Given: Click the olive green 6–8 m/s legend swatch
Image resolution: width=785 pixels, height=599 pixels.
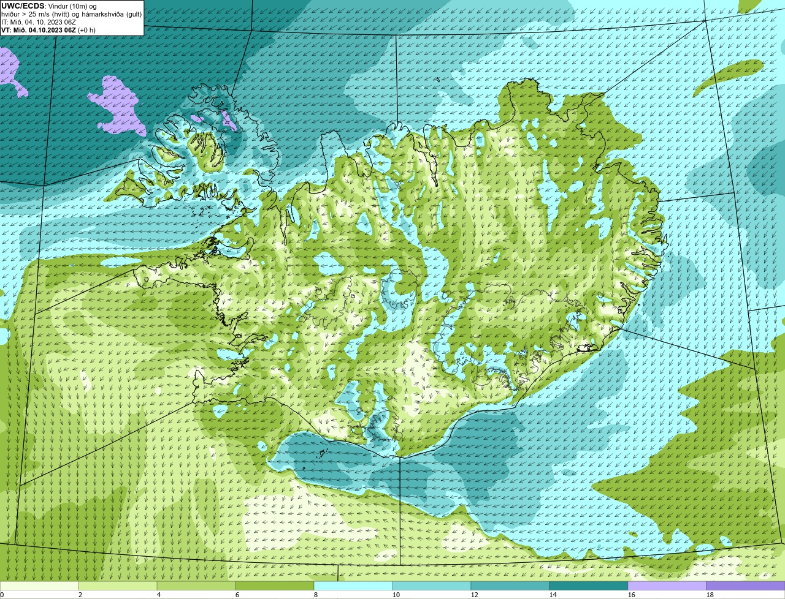Looking at the screenshot, I should 275,586.
